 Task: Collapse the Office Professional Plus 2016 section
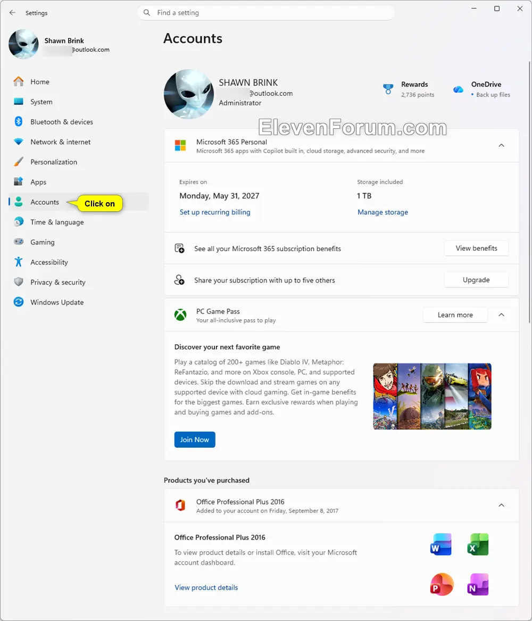(501, 505)
